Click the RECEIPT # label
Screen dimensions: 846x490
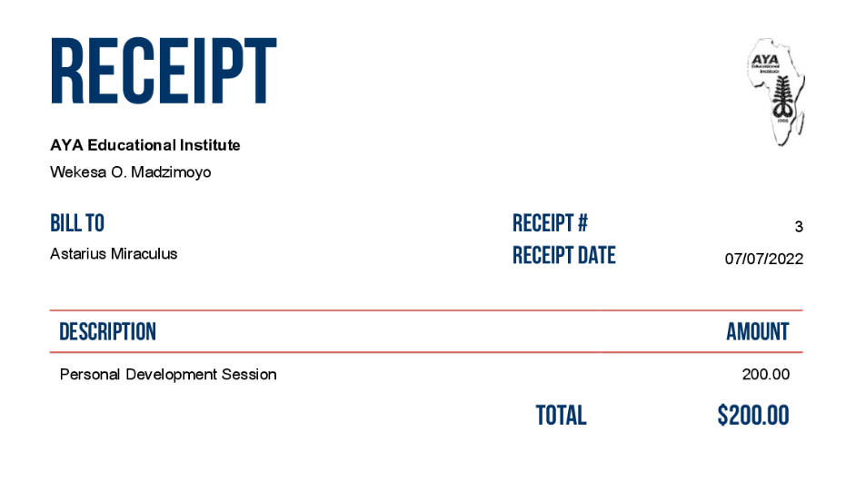point(550,223)
